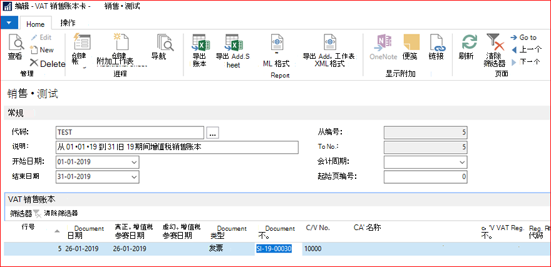551x267 pixels.
Task: Click the Edit pencil button
Action: (41, 38)
